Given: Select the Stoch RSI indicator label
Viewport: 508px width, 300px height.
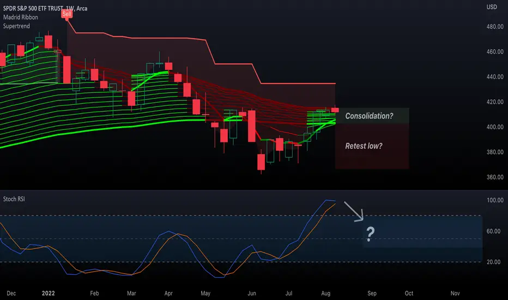Looking at the screenshot, I should coord(14,199).
